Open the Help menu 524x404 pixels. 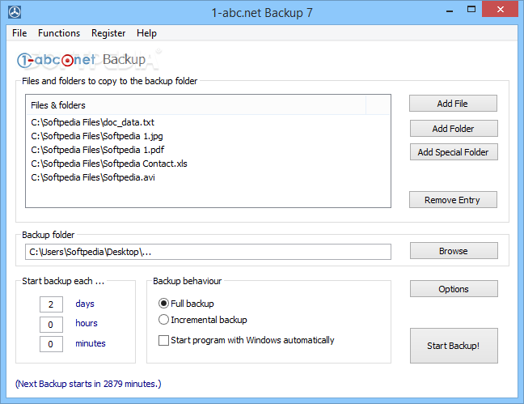[146, 33]
